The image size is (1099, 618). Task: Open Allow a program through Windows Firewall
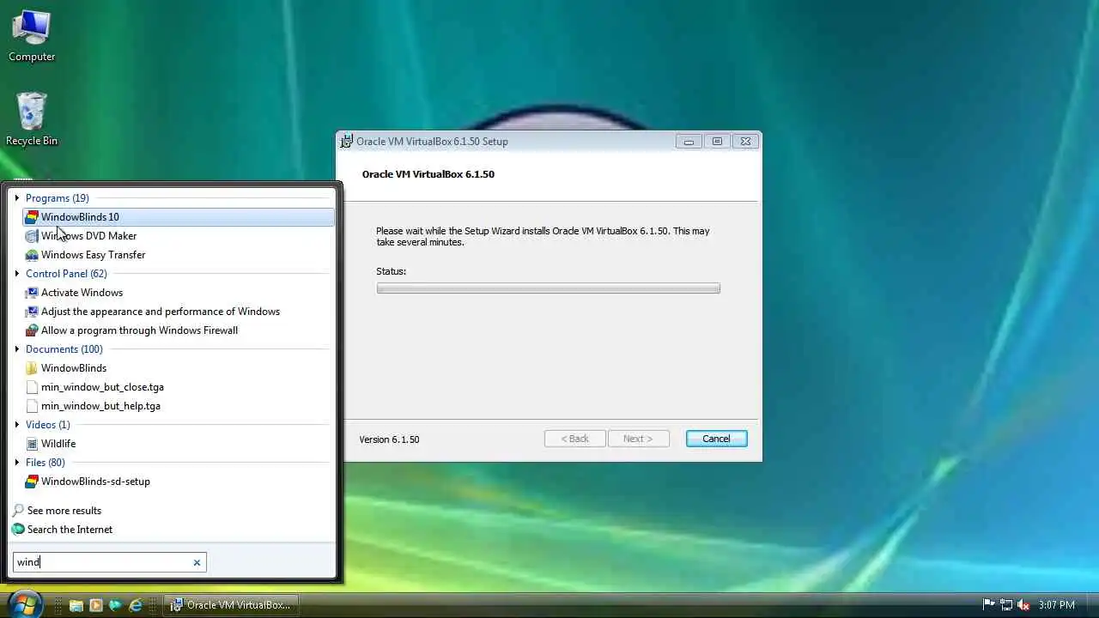178,330
